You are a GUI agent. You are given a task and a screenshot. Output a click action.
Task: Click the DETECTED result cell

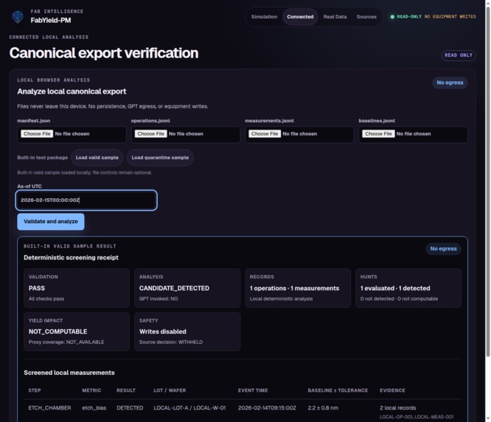pyautogui.click(x=130, y=408)
